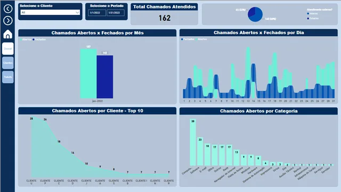Click the CLIENTE R axis label
This screenshot has height=192, width=341.
click(x=169, y=182)
